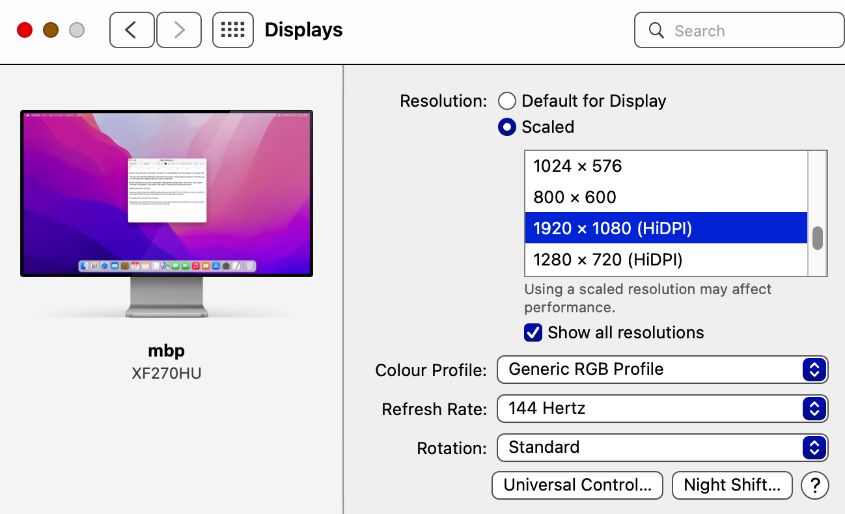The image size is (845, 514).
Task: Go forward with the right chevron button
Action: (x=179, y=30)
